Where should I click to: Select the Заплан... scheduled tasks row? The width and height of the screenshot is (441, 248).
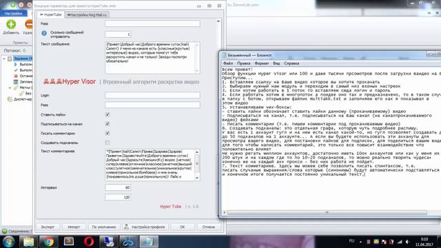(x=23, y=82)
